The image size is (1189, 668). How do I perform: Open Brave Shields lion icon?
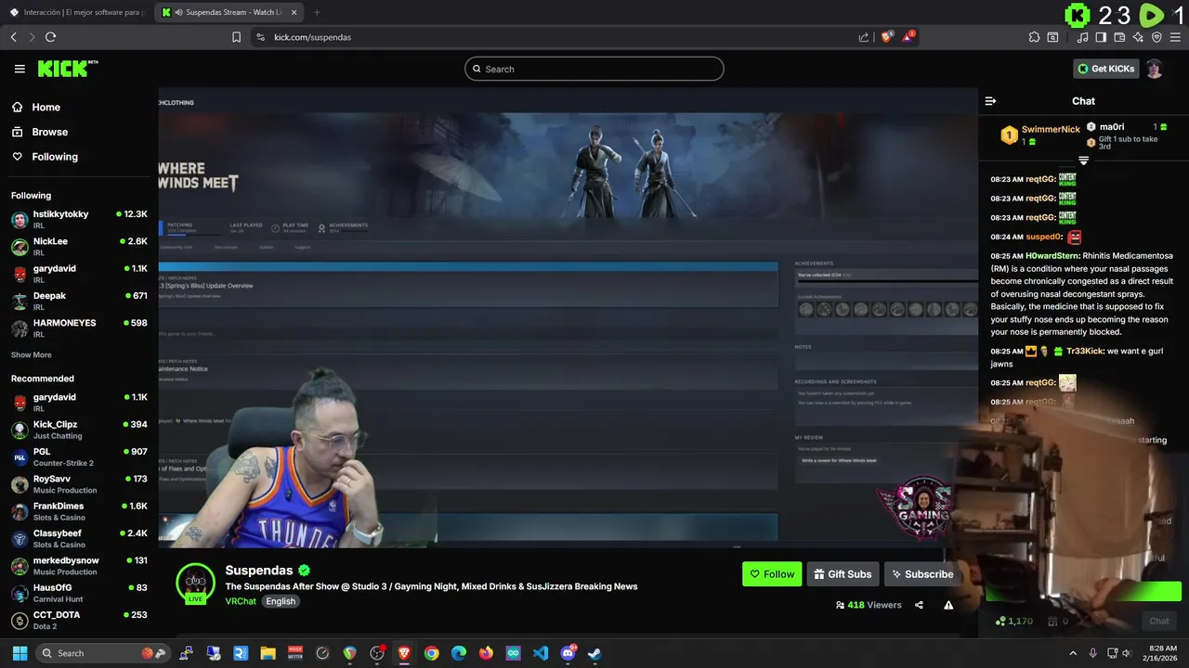pyautogui.click(x=886, y=37)
